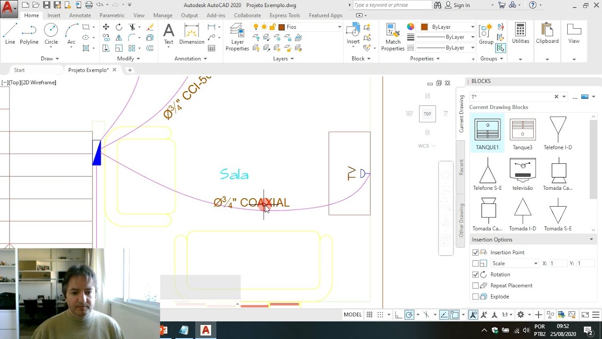Enable the Scale insertion option checkbox

[x=475, y=264]
